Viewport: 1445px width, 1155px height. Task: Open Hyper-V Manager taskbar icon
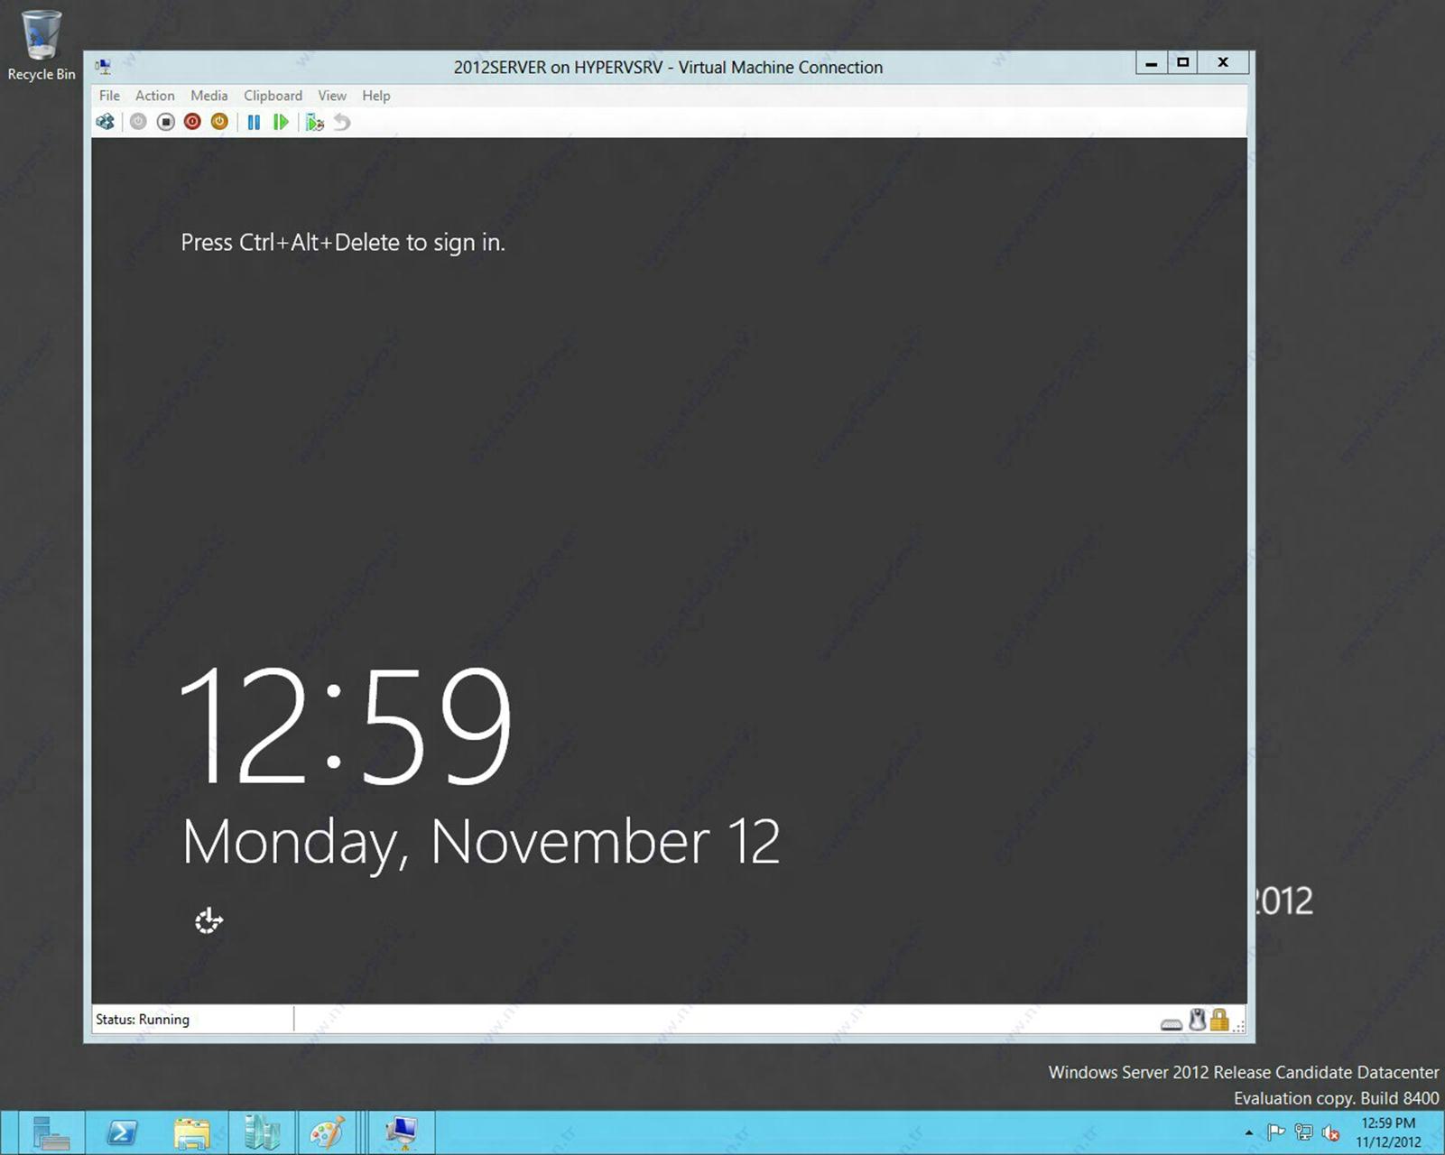click(263, 1132)
